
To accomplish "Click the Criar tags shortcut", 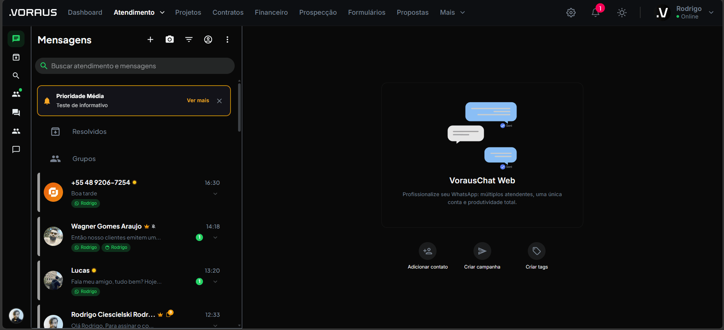I will point(537,256).
